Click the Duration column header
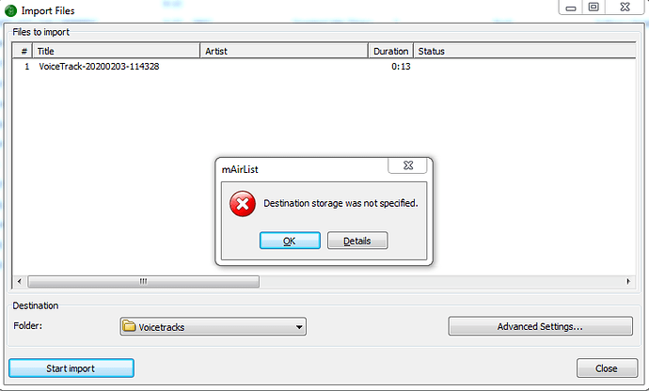This screenshot has width=649, height=391. point(390,52)
